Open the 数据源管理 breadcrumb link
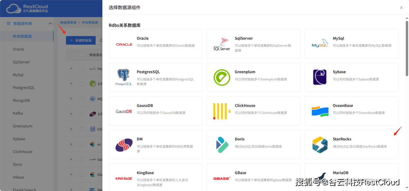The width and height of the screenshot is (409, 191). (x=68, y=23)
